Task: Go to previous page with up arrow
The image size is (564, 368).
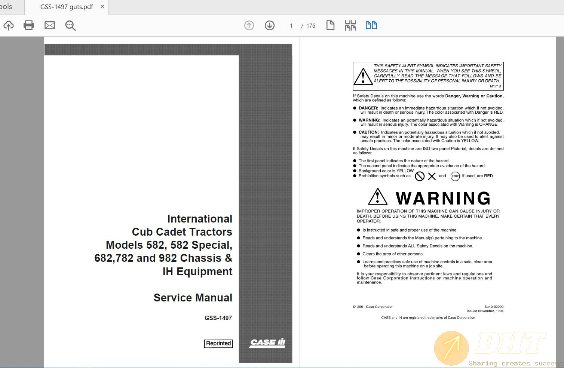Action: [249, 25]
